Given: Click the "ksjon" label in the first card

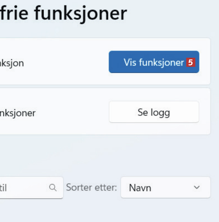Looking at the screenshot, I should point(12,63).
